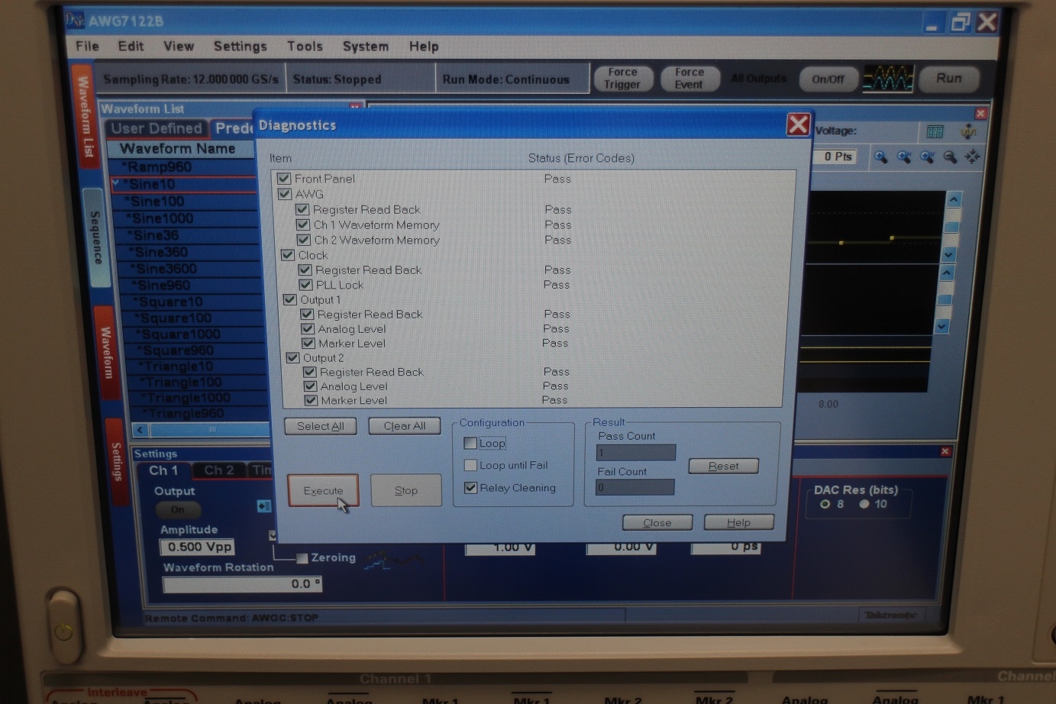Click lower graph vertical scrollbar thumb
Screen dimensions: 1056x704
point(945,299)
